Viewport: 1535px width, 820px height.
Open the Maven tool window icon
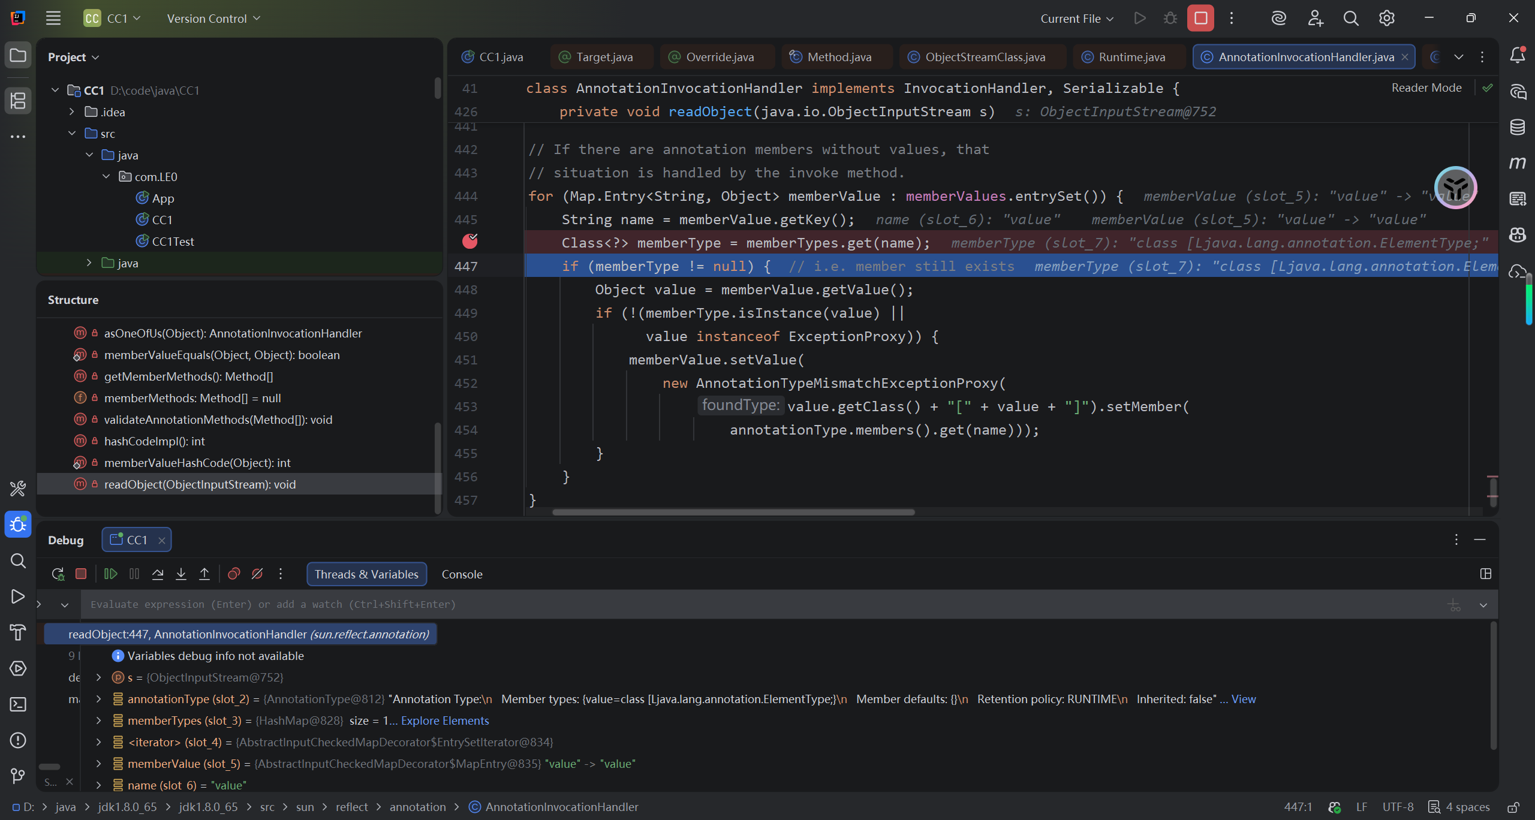point(1517,163)
